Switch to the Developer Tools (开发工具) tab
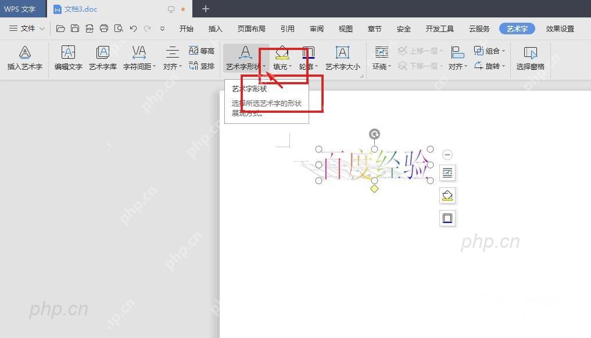The width and height of the screenshot is (591, 338). [439, 29]
